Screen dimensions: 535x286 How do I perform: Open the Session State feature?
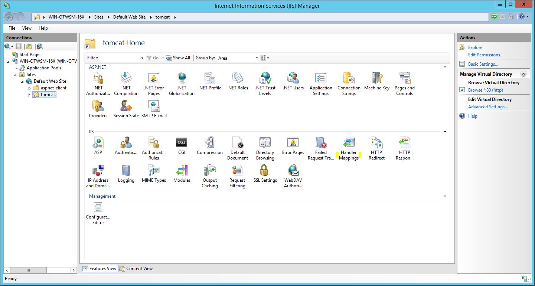point(126,109)
